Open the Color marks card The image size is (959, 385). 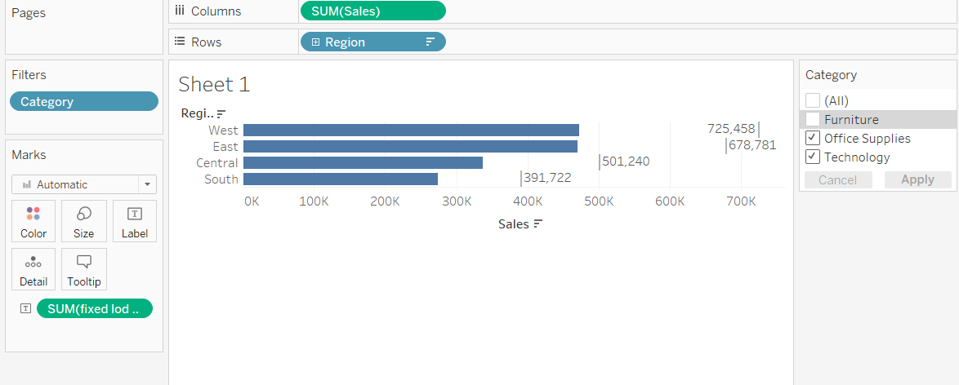tap(33, 221)
